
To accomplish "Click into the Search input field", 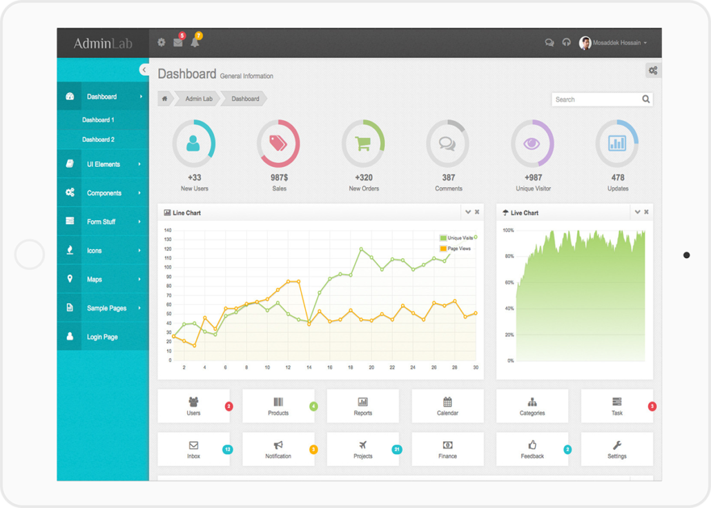I will [595, 99].
